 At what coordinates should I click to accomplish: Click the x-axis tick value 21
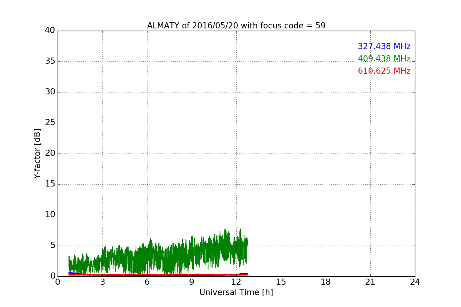click(x=370, y=282)
